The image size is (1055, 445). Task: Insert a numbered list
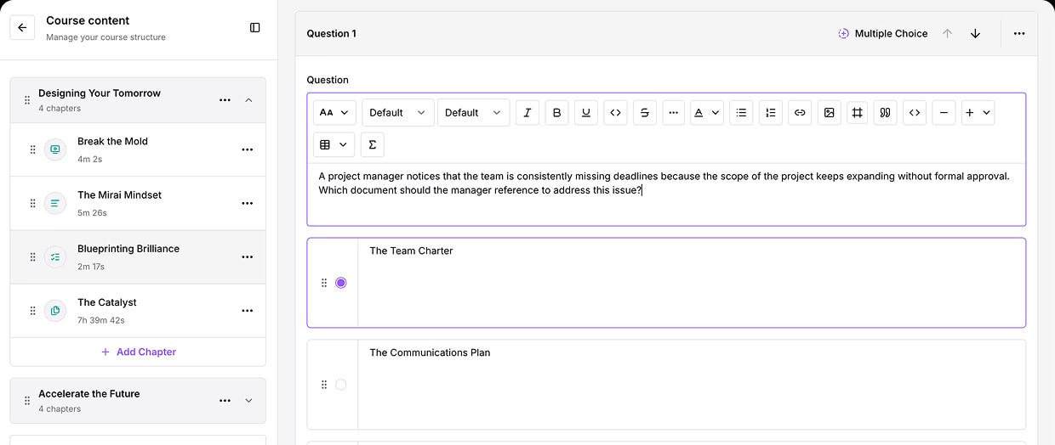(770, 112)
